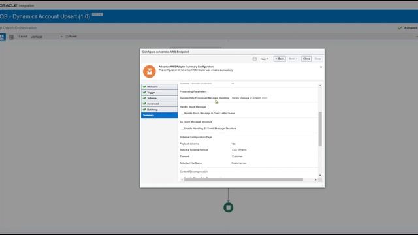Click the vertical scrollbar thumb in summary
Image resolution: width=418 pixels, height=235 pixels.
pos(320,129)
